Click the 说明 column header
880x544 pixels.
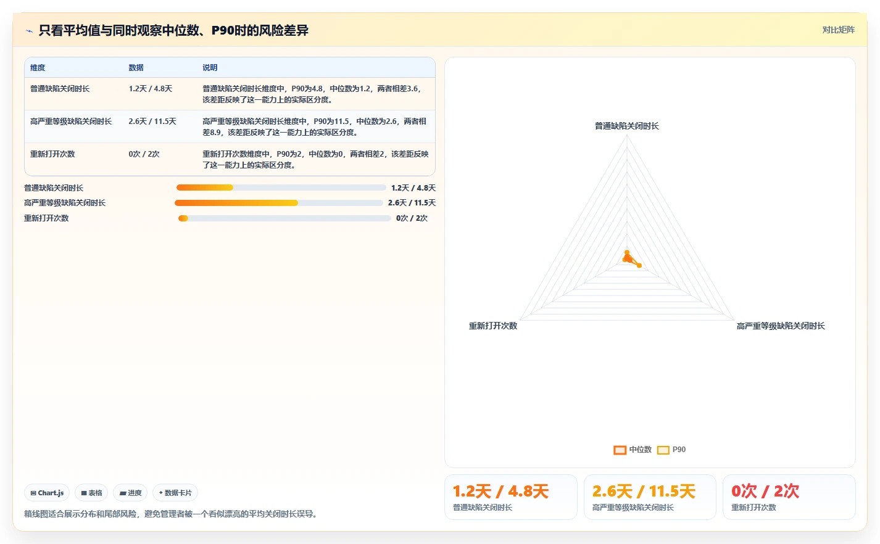[x=210, y=68]
